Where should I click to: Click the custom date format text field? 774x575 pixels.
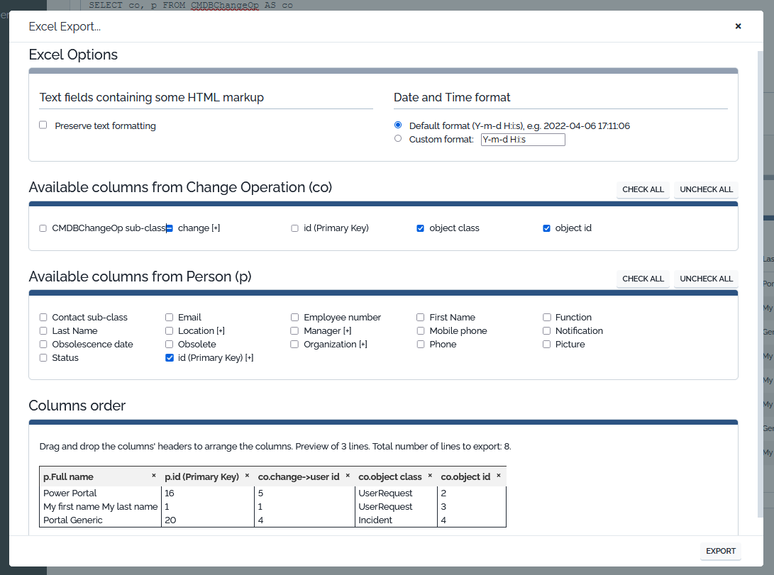(523, 140)
